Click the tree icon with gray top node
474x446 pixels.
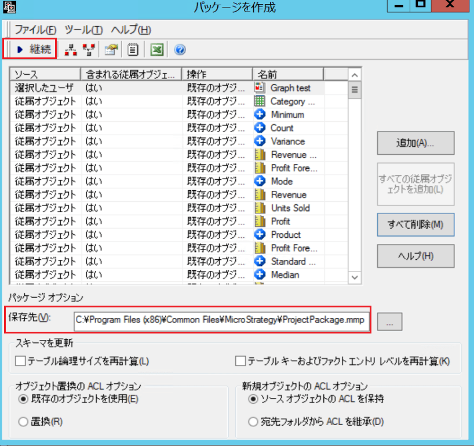click(x=71, y=50)
